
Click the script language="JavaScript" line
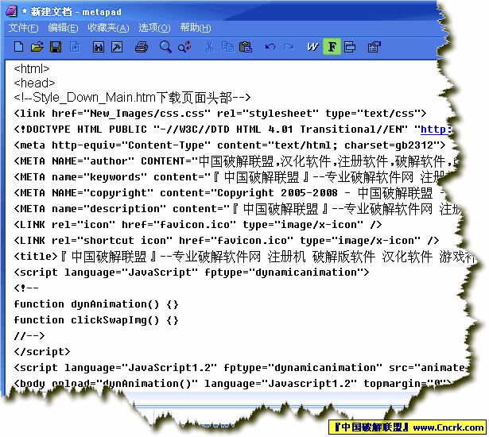[x=192, y=273]
